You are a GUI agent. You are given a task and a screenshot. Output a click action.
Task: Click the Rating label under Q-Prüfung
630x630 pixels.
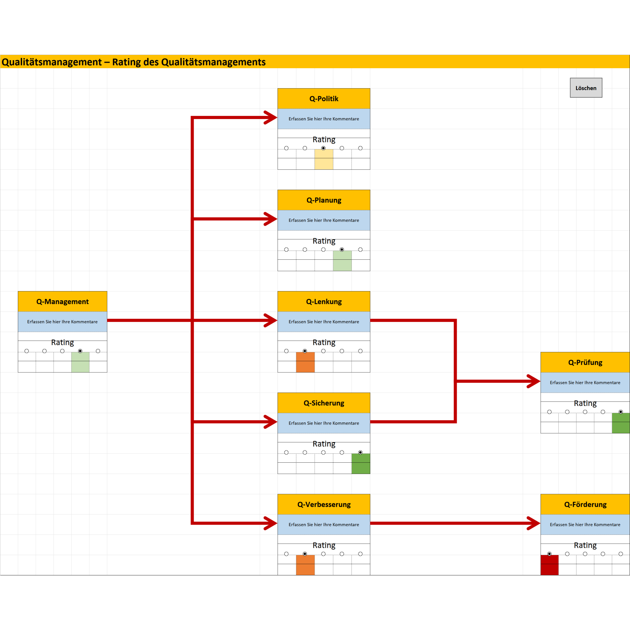(585, 403)
